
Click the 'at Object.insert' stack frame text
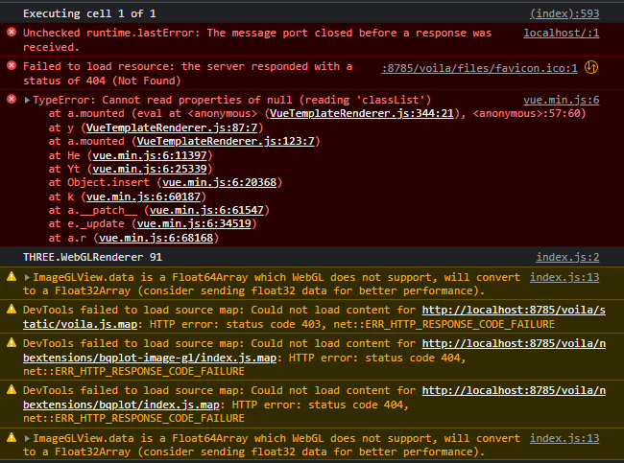coord(99,182)
